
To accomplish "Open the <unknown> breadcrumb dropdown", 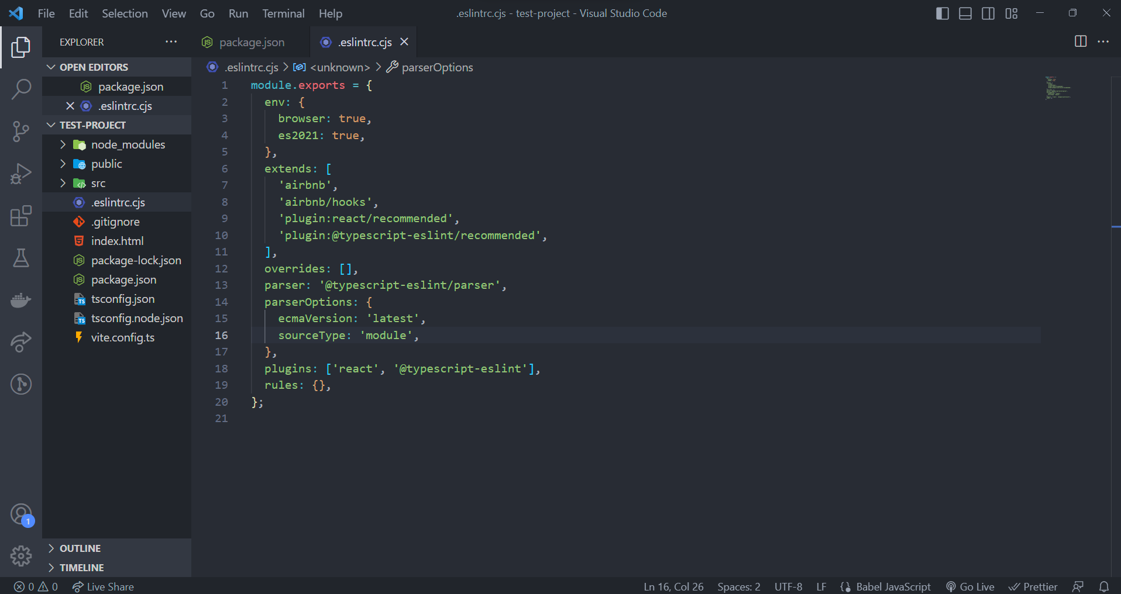I will (x=332, y=67).
